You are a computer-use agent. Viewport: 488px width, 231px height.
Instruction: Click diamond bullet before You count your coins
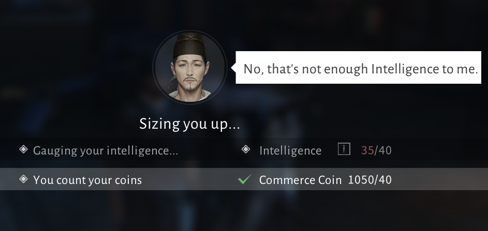point(23,179)
